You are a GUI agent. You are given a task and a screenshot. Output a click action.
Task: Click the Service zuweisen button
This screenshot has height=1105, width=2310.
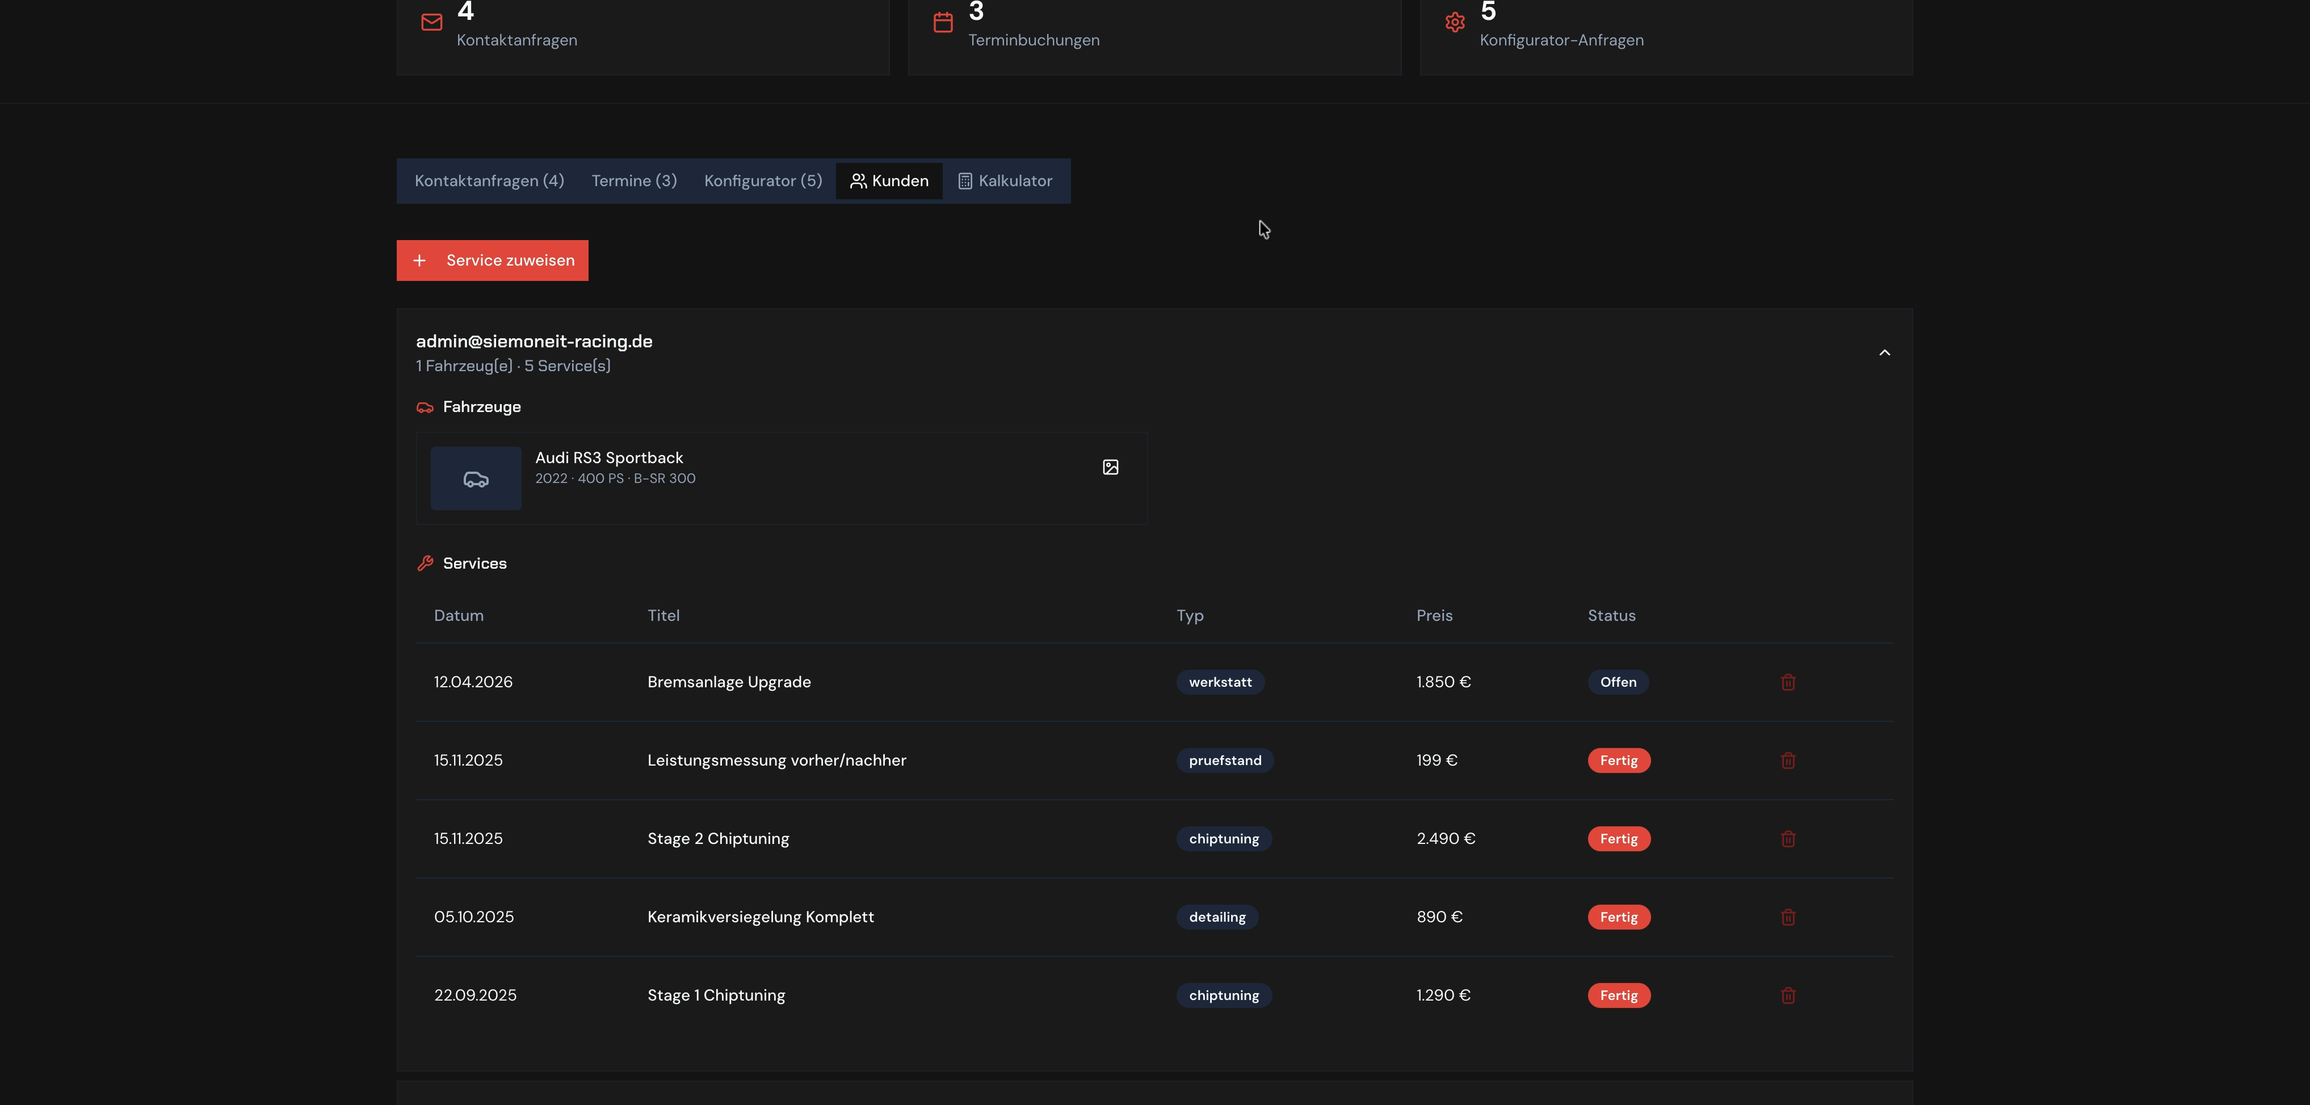pos(492,260)
